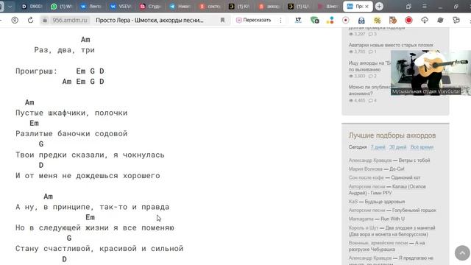Click the padlock security icon
This screenshot has width=471, height=265.
[45, 20]
